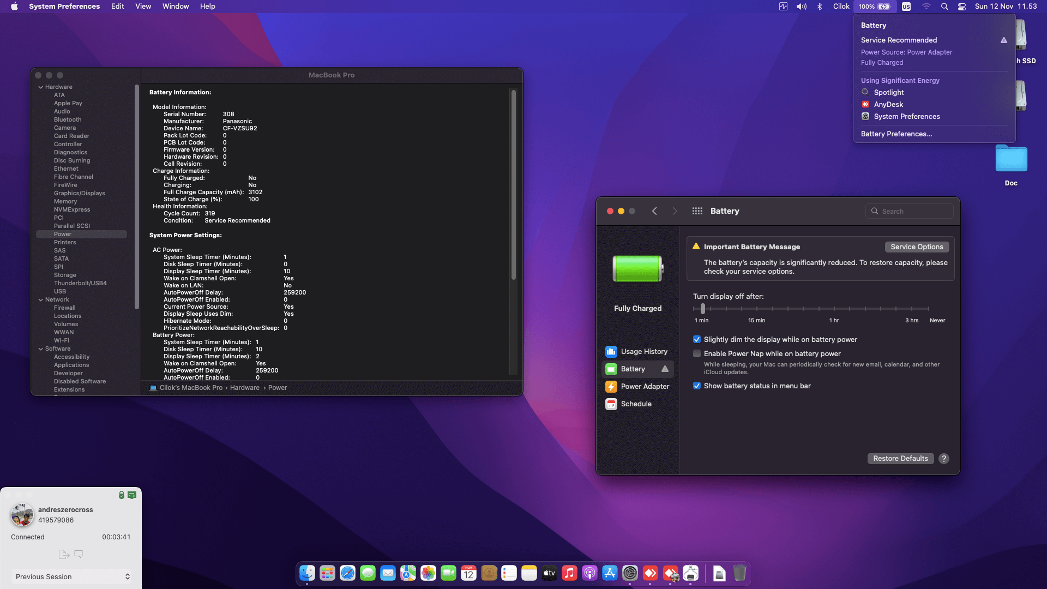Open Podcasts from the Dock
Screen dimensions: 1047x589
pos(589,573)
